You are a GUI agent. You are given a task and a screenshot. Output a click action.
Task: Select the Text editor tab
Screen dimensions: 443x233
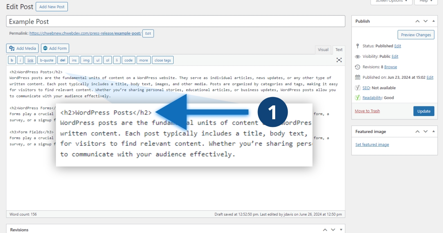339,49
